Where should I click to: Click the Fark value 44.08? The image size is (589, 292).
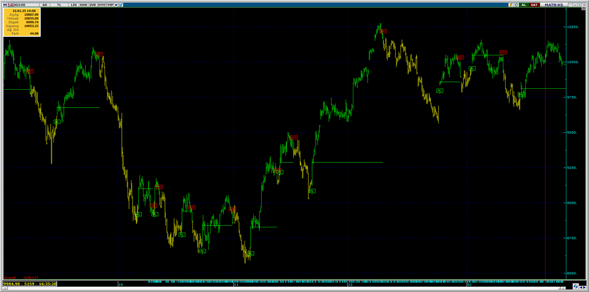34,33
